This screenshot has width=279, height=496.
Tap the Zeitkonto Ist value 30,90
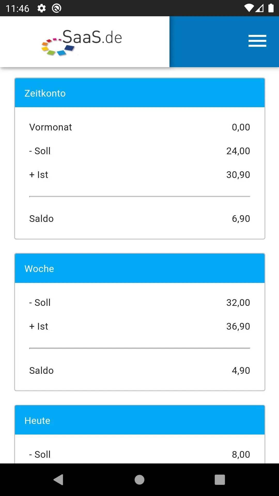point(238,175)
